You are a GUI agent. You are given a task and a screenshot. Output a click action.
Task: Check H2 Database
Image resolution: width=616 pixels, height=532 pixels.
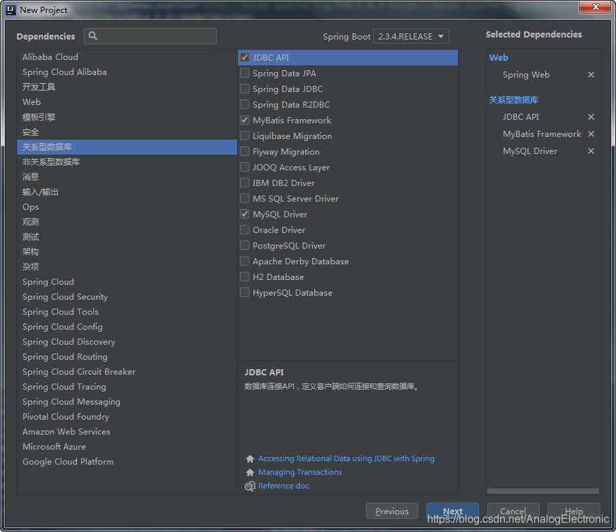[x=245, y=277]
